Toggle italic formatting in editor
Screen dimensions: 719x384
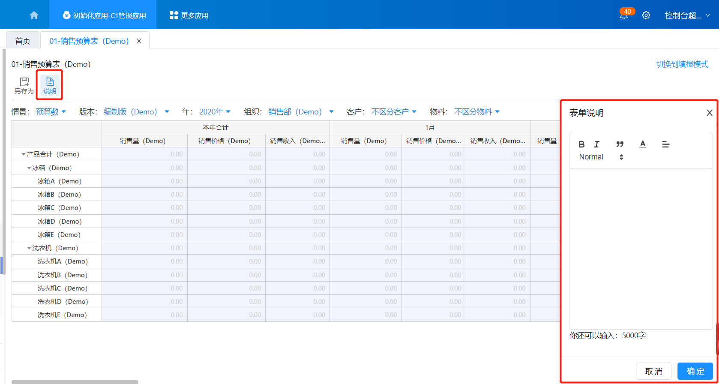tap(596, 144)
